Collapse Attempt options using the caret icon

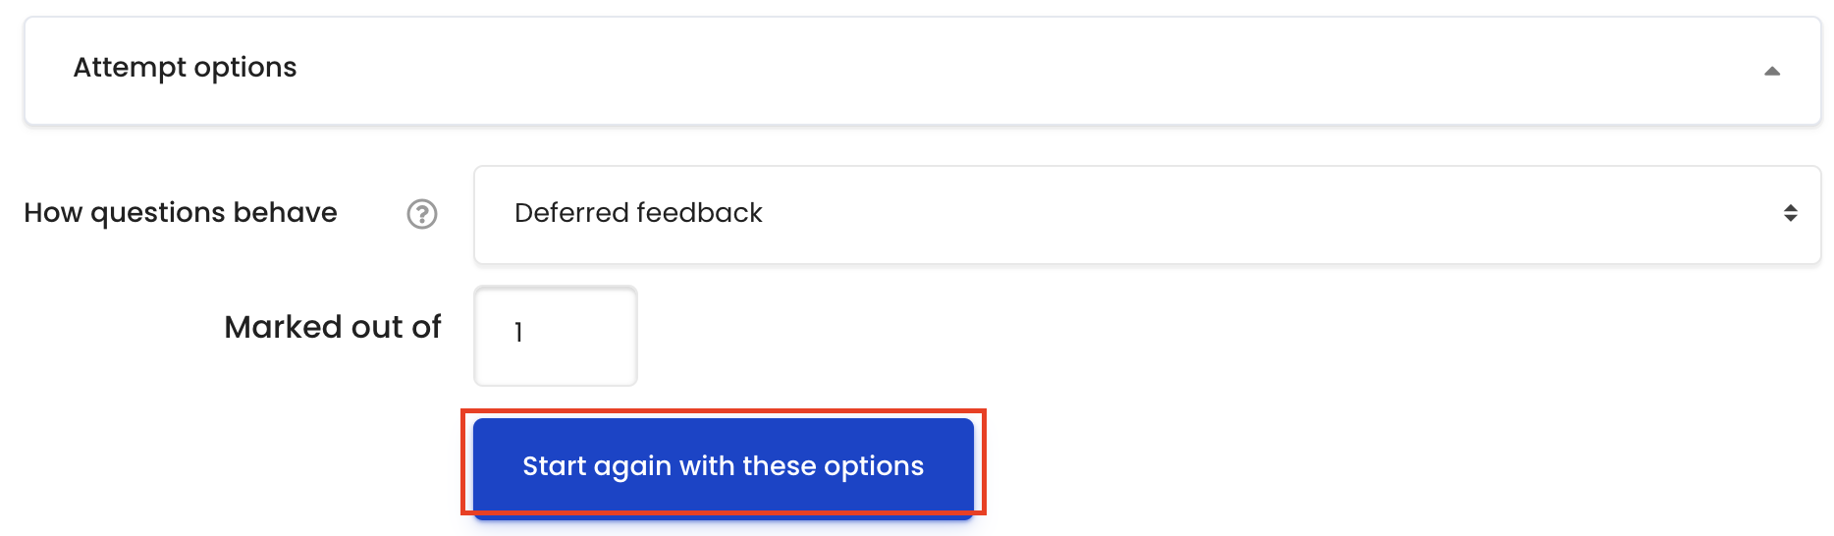click(x=1772, y=71)
